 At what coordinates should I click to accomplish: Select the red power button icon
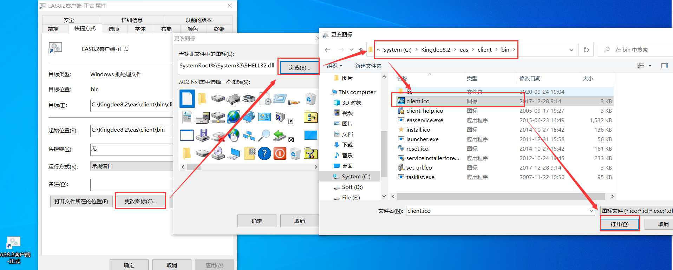[280, 153]
